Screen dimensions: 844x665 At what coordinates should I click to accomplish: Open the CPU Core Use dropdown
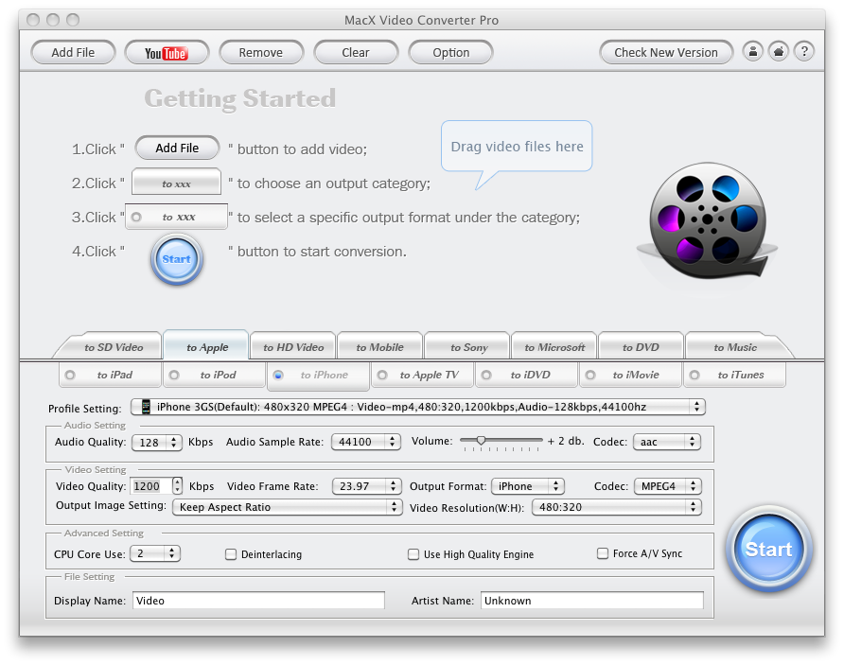click(x=155, y=553)
